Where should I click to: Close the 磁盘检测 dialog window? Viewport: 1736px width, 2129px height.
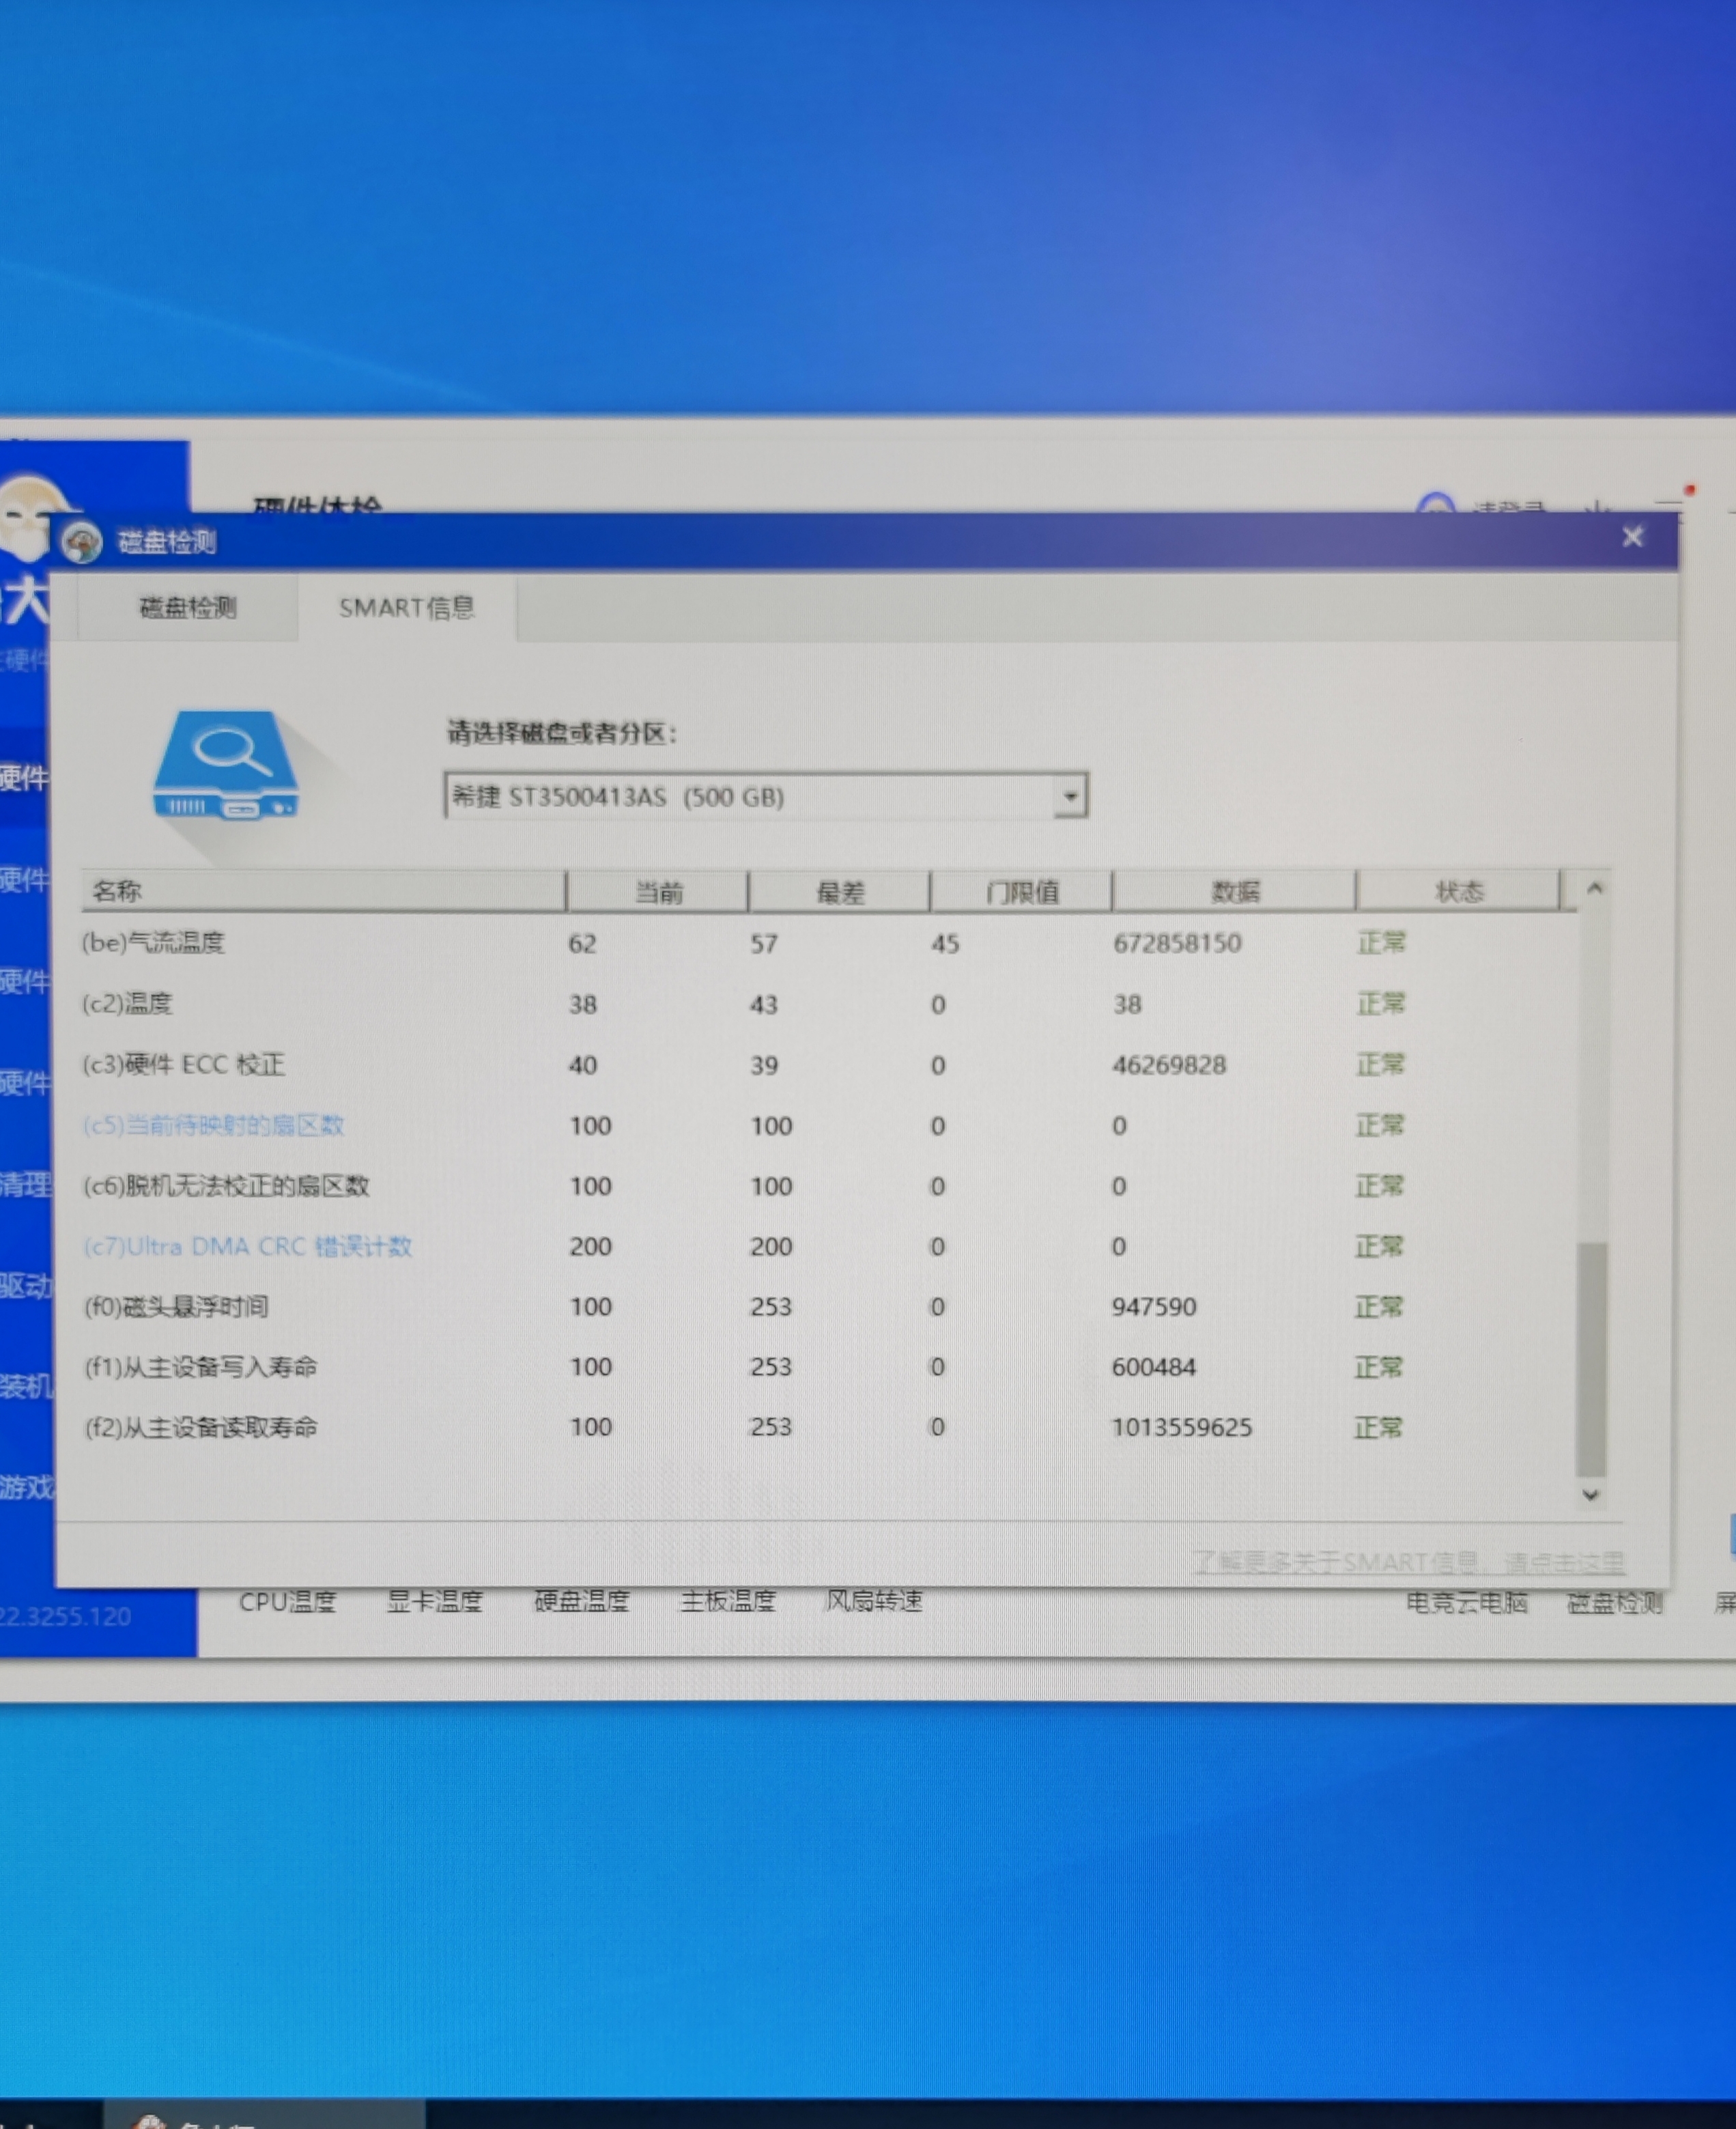[x=1632, y=538]
